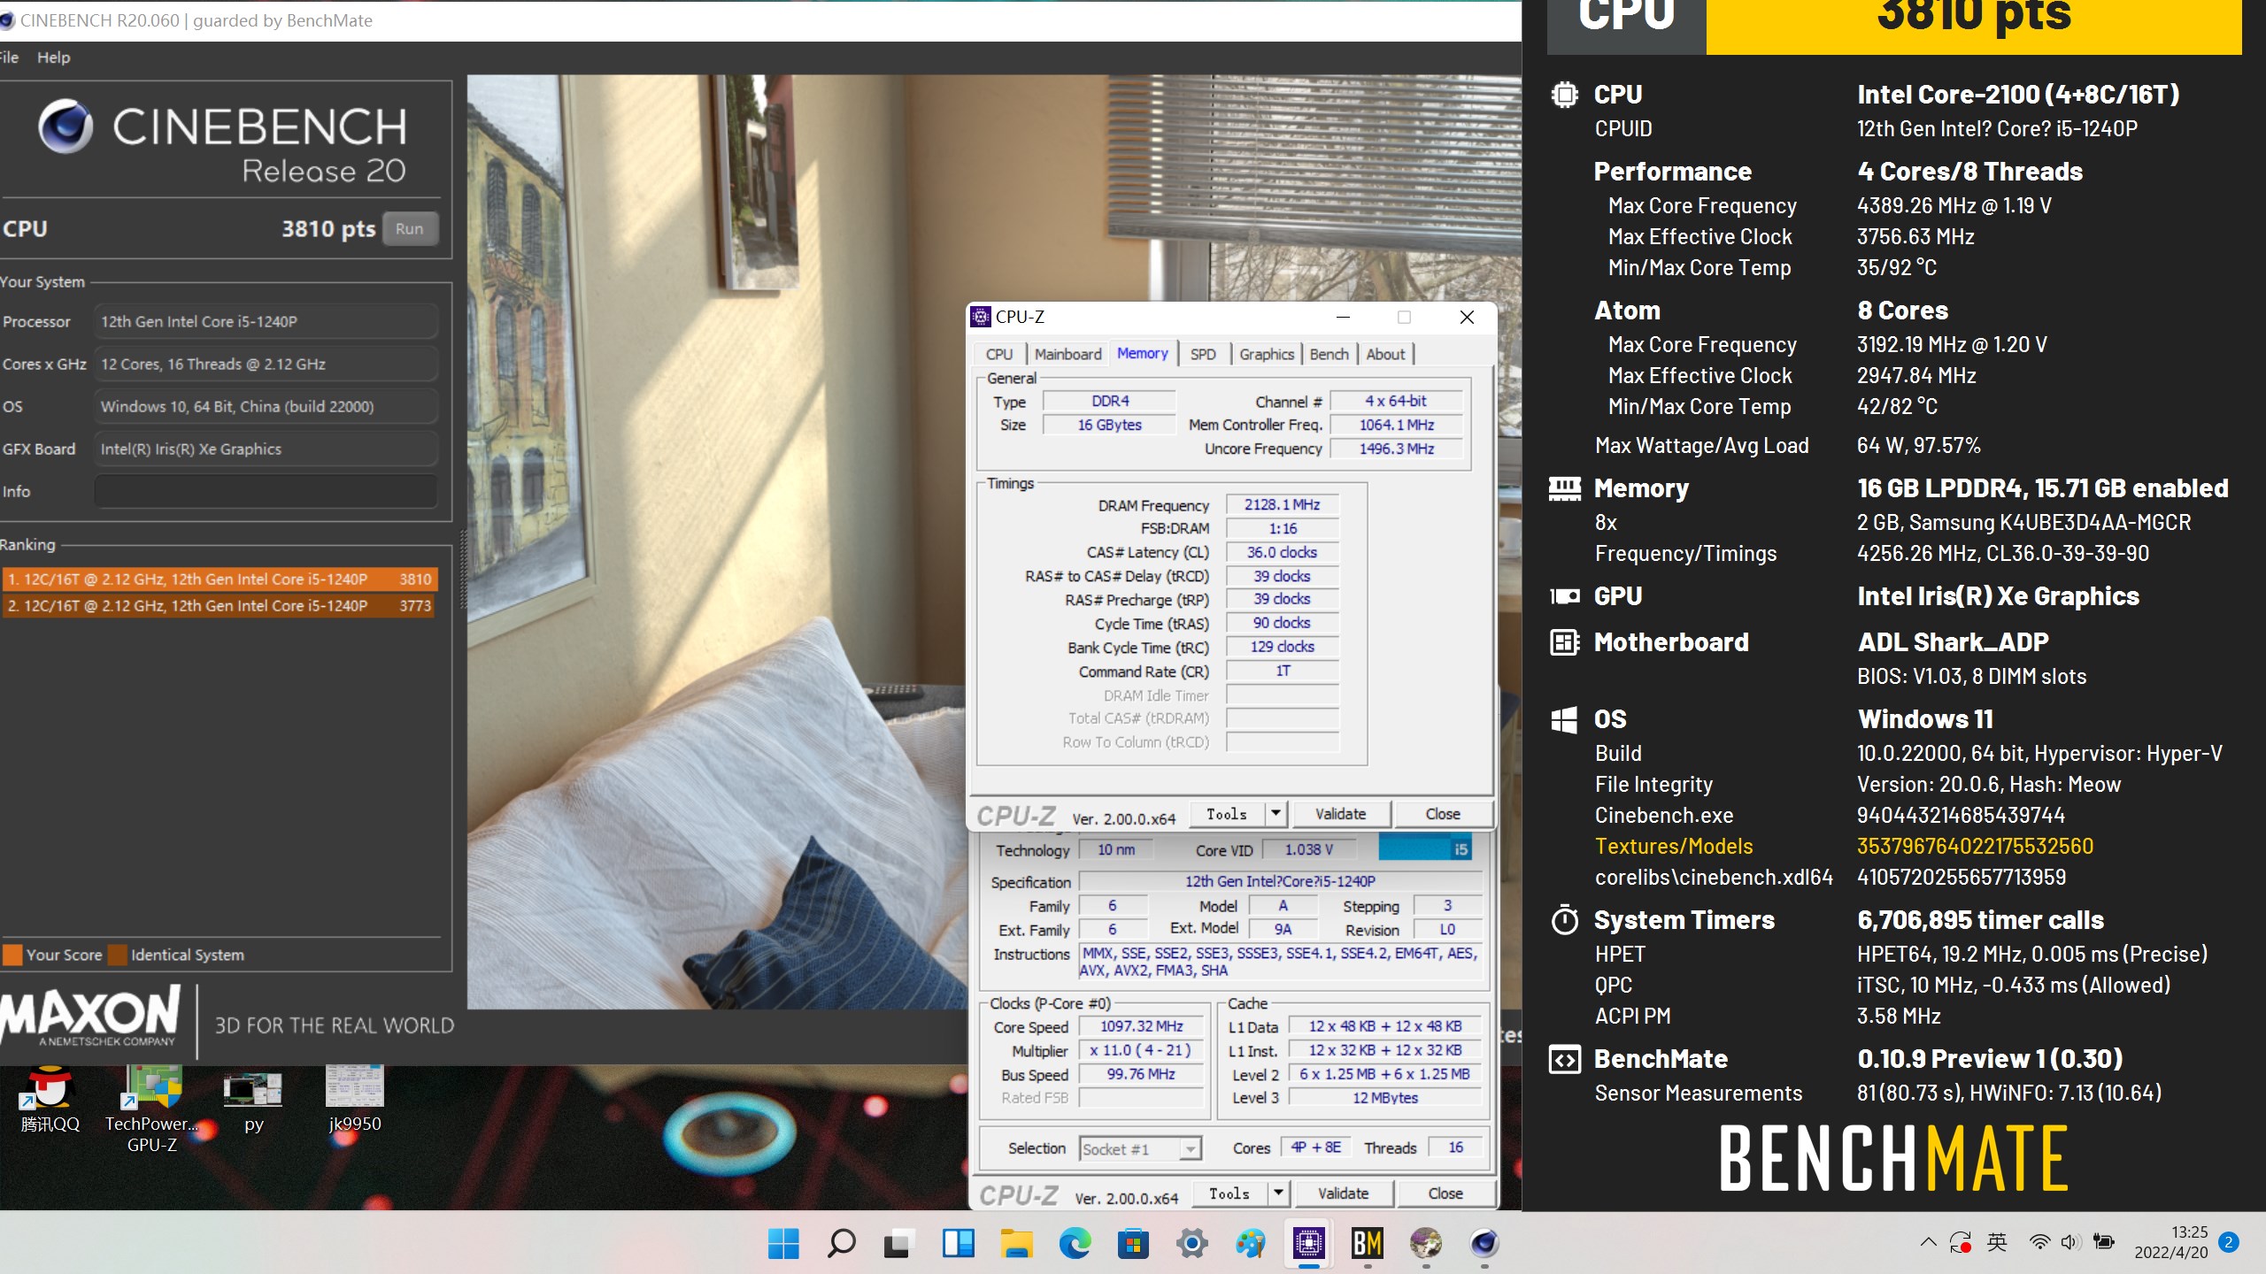
Task: Open the Tencent QQ desktop shortcut
Action: pos(50,1101)
